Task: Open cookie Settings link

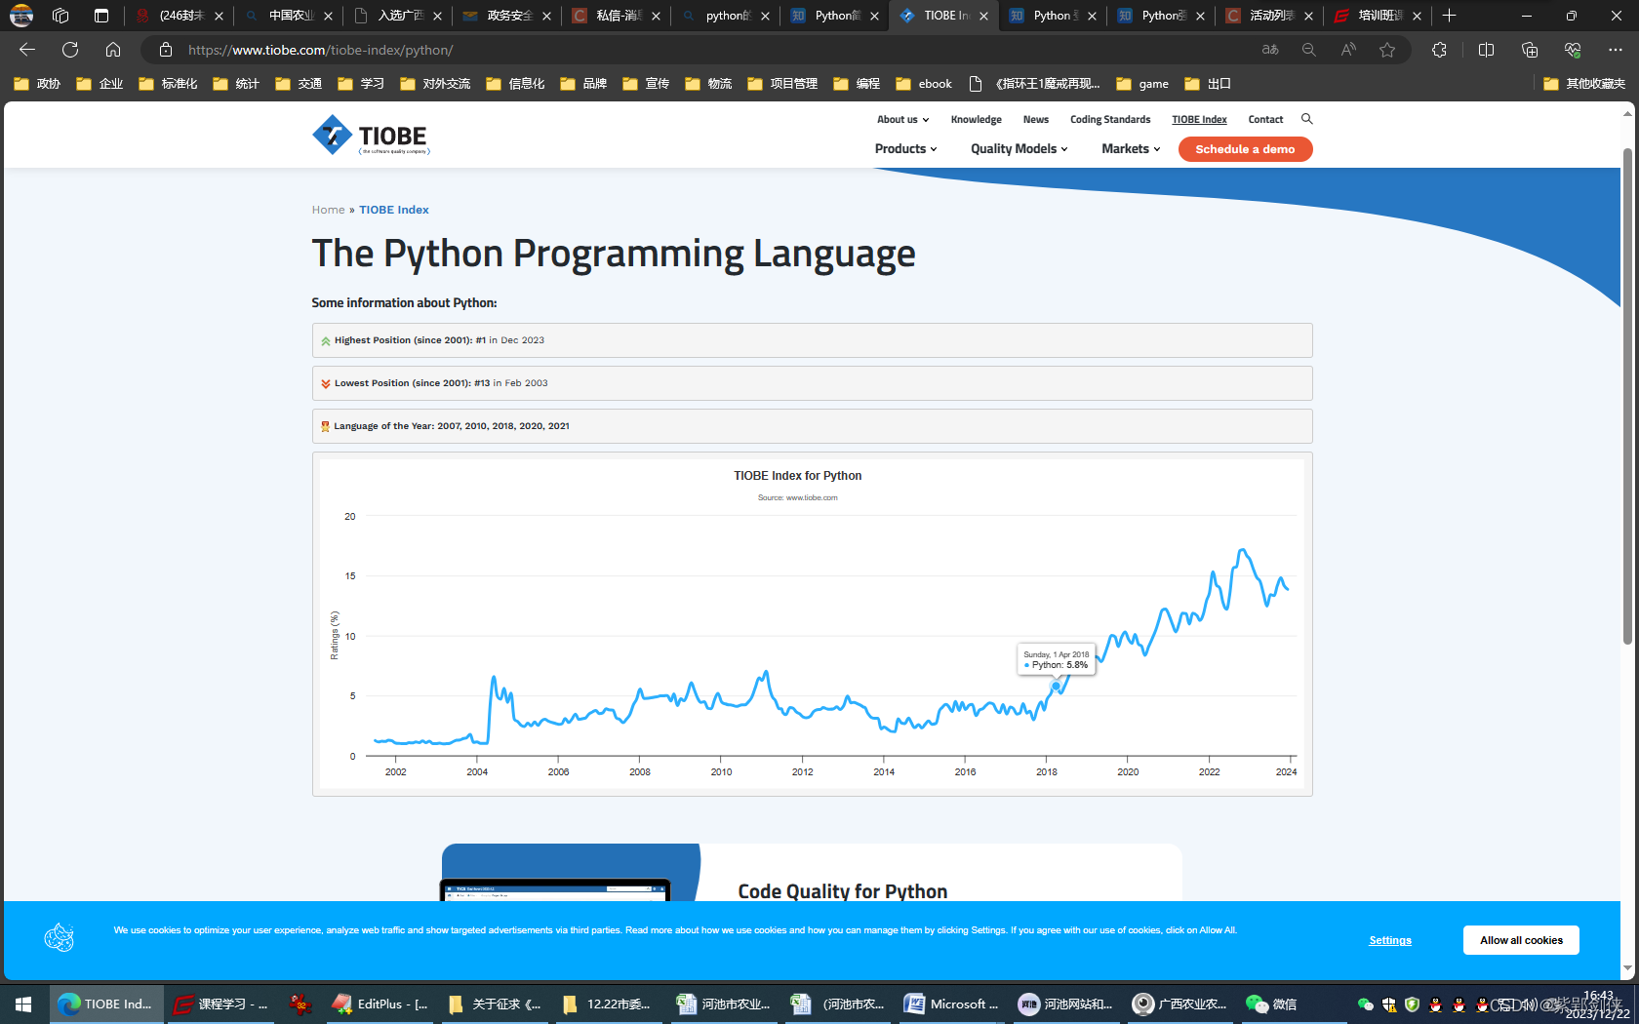Action: (x=1390, y=940)
